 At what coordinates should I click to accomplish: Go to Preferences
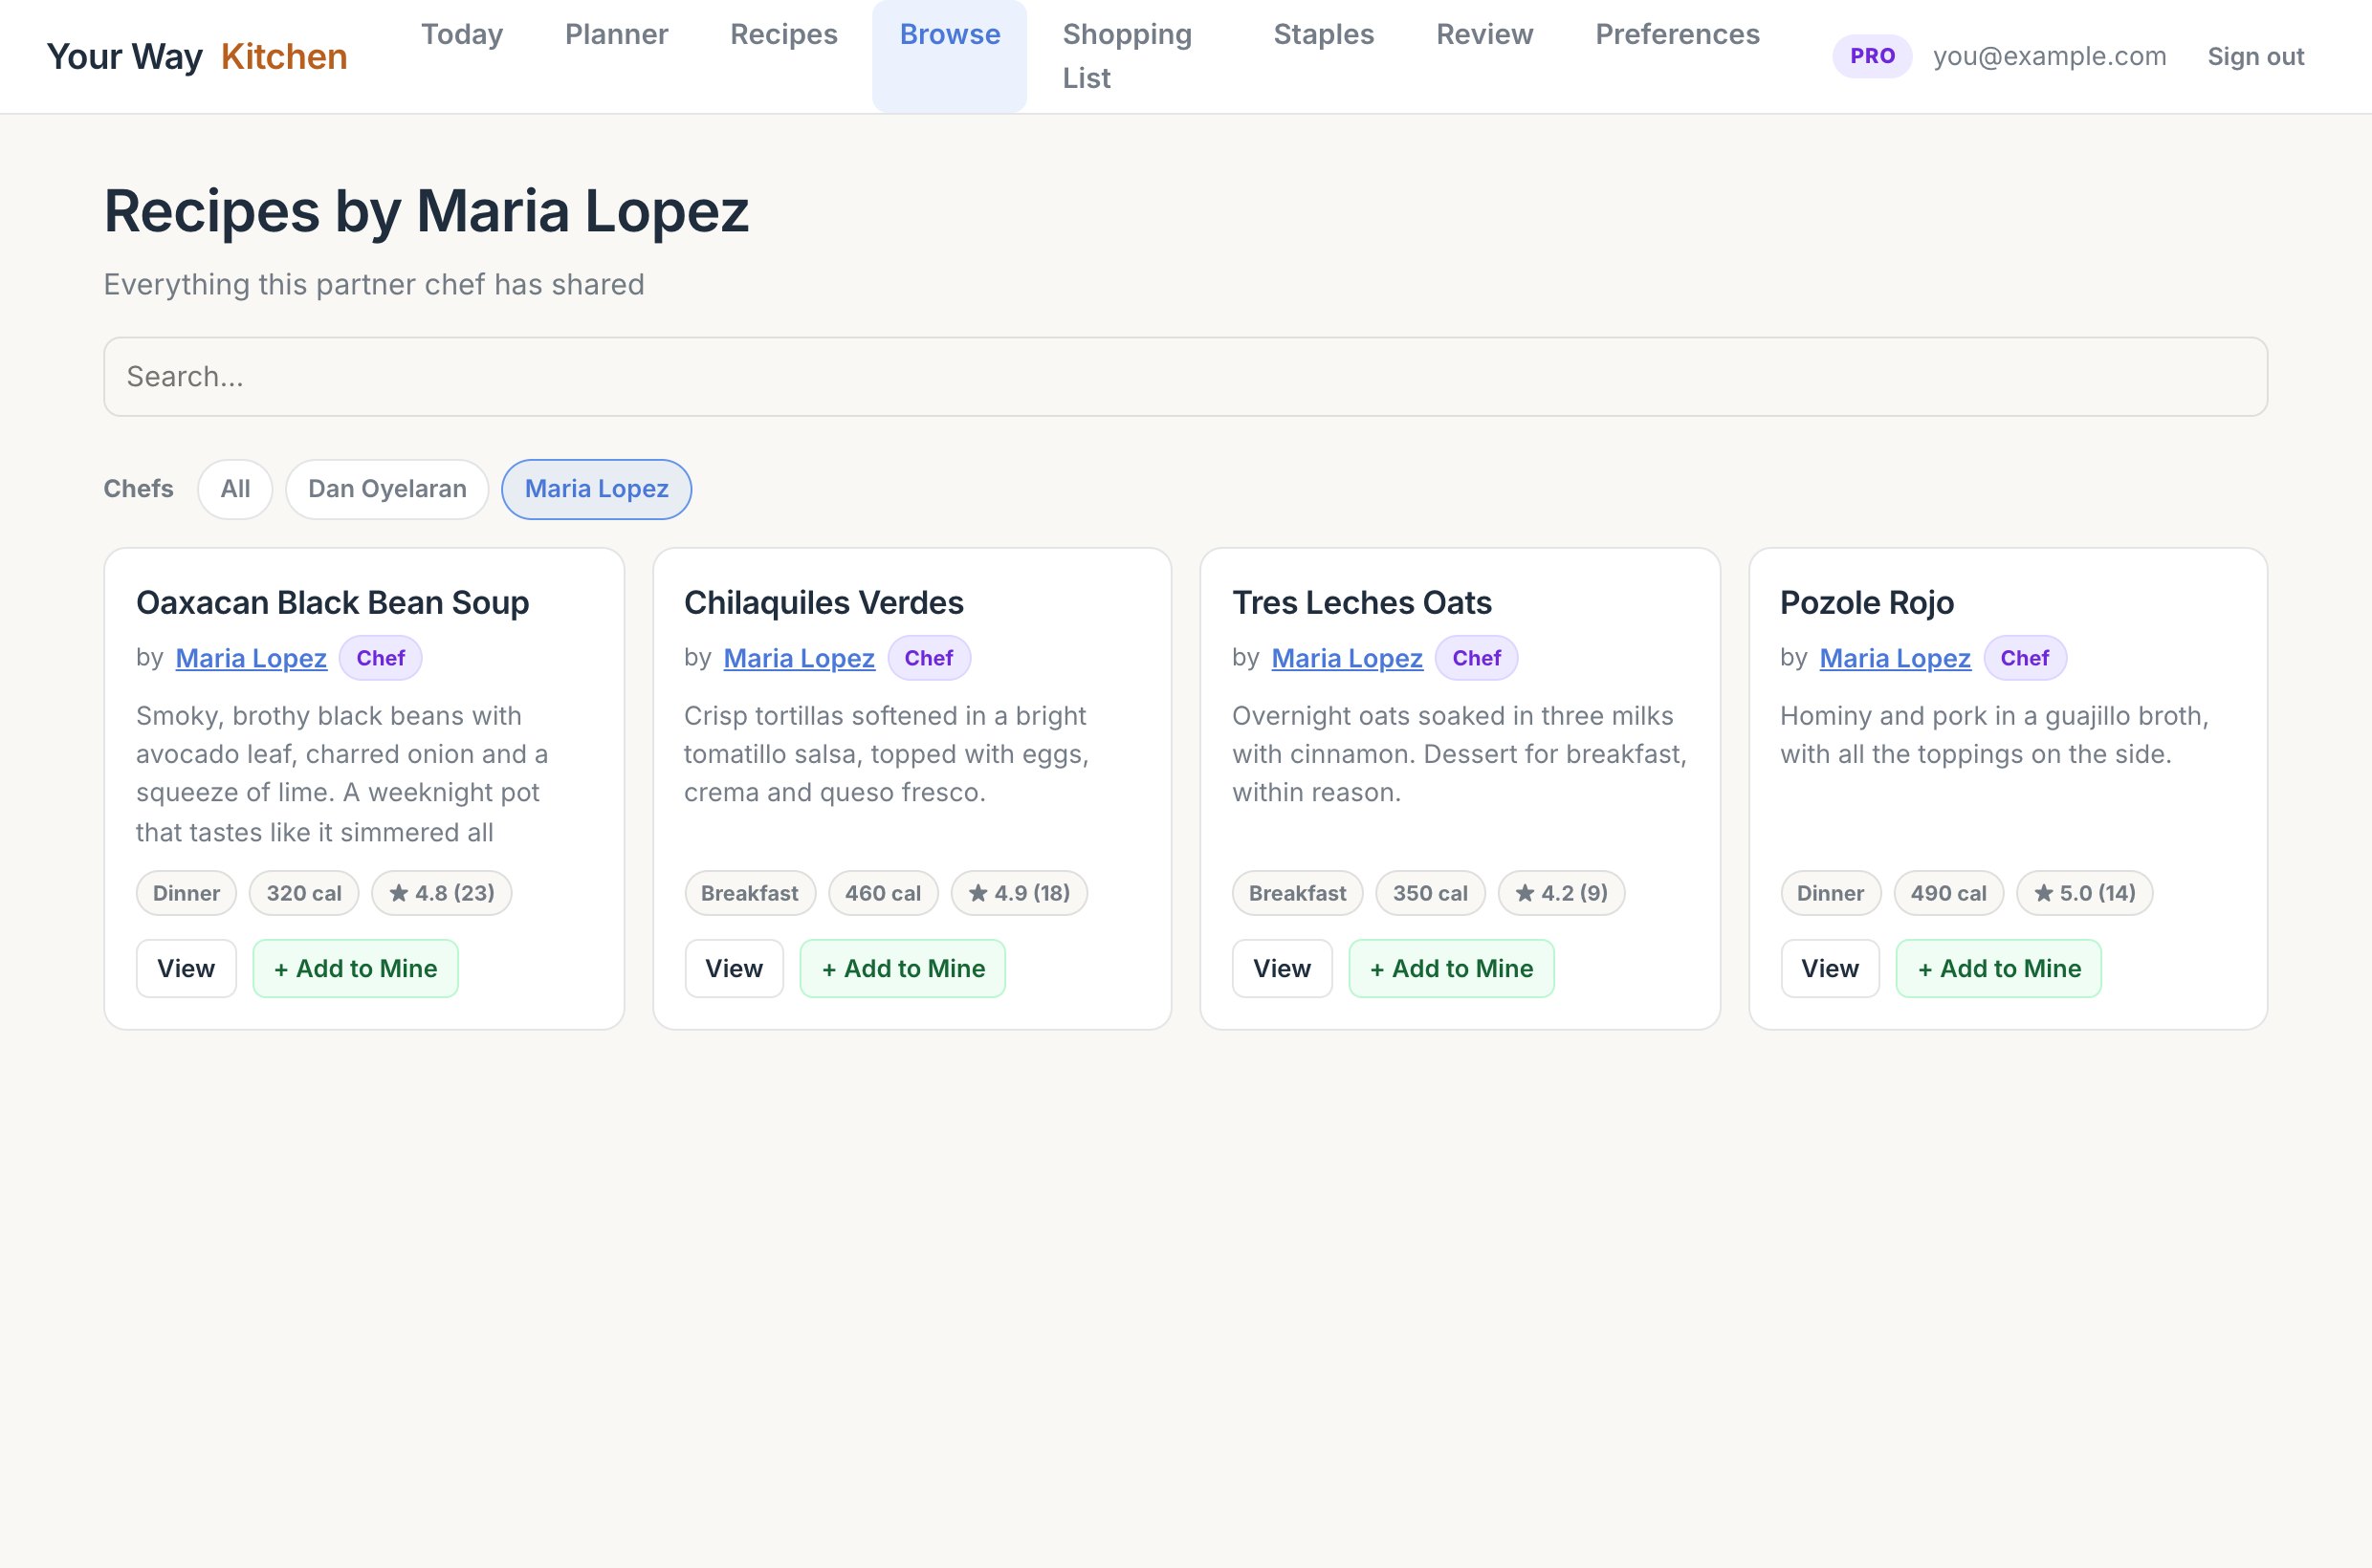pos(1677,34)
